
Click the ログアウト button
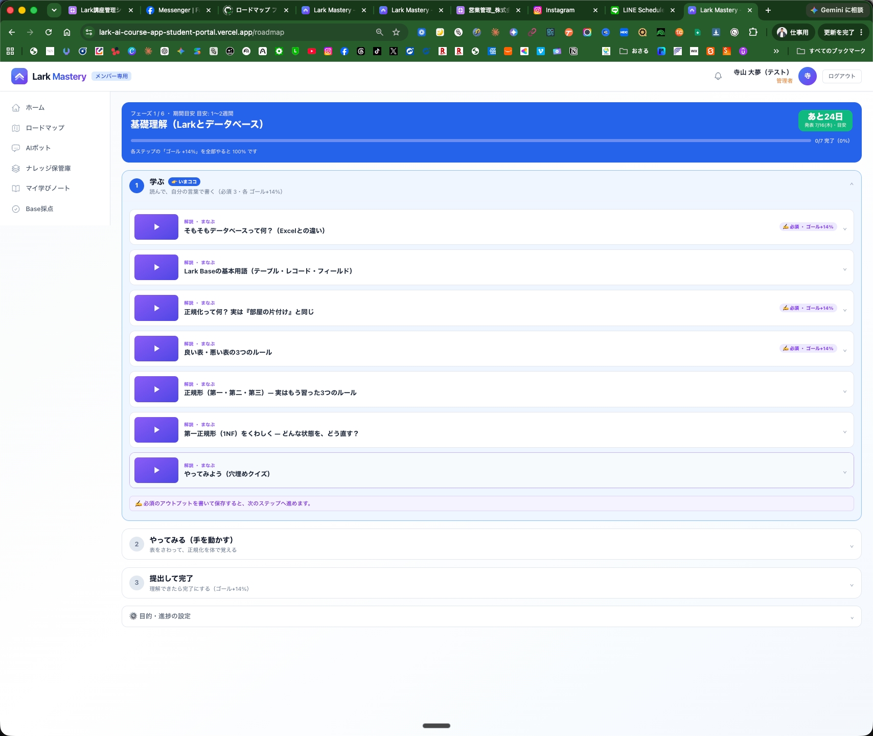click(x=842, y=76)
